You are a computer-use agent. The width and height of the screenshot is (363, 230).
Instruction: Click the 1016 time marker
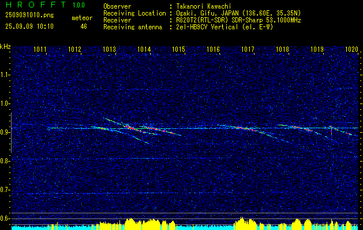pos(213,49)
